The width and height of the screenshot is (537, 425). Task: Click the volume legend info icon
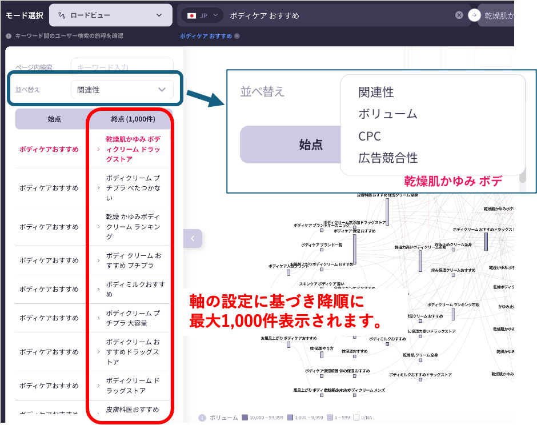(x=202, y=418)
